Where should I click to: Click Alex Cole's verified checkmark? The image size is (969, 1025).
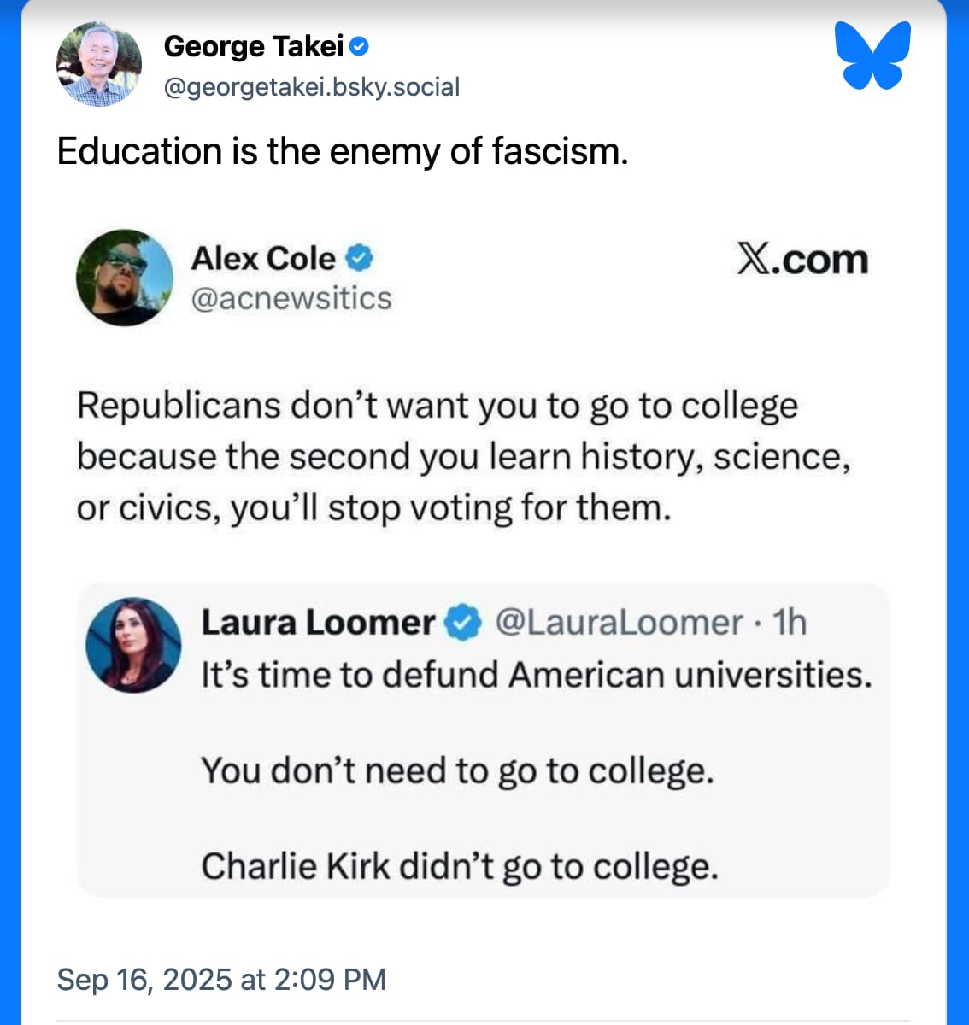tap(360, 257)
